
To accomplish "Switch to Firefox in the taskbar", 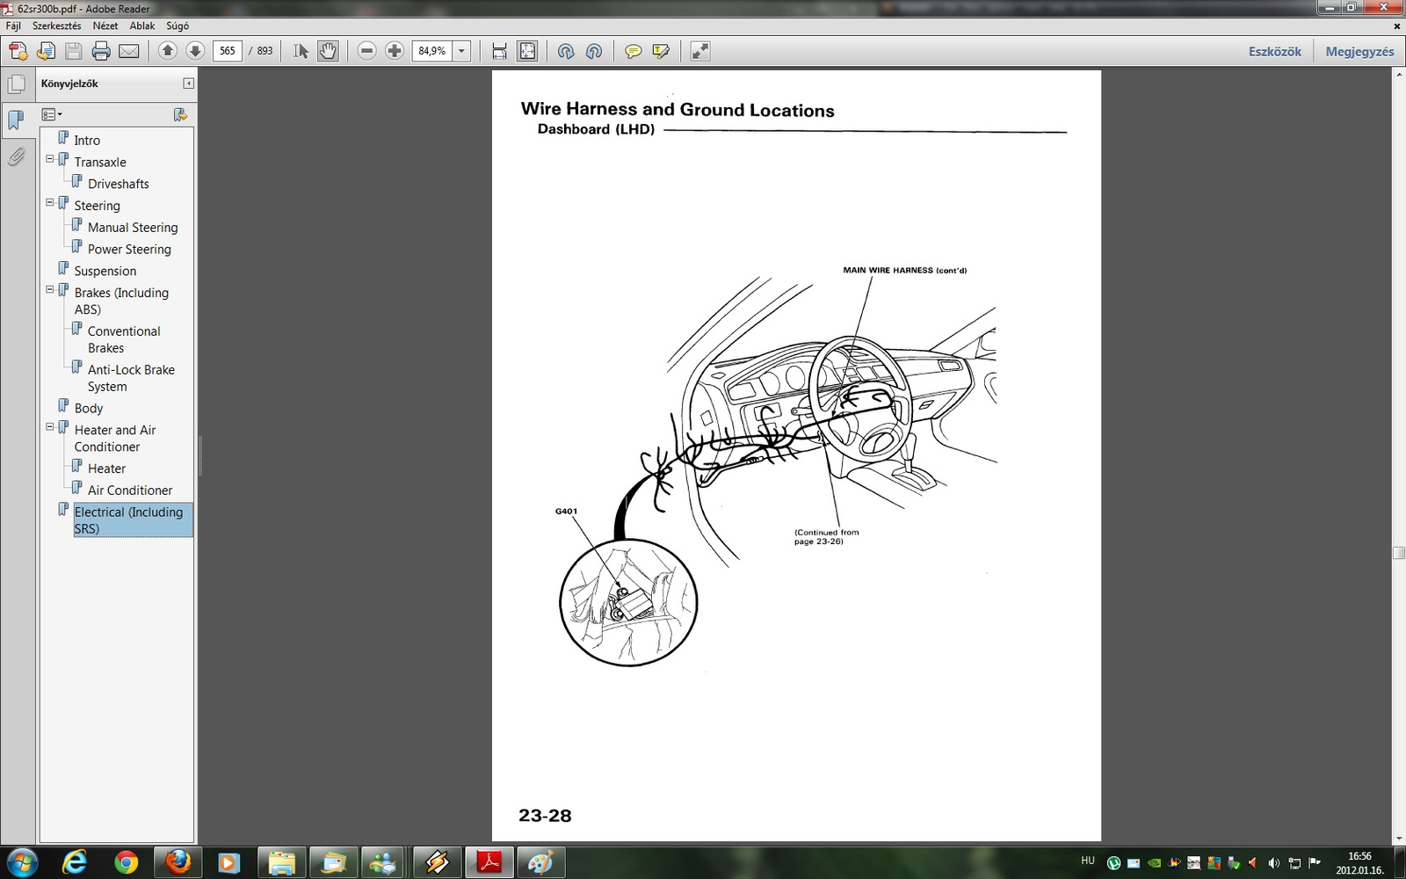I will (x=178, y=862).
